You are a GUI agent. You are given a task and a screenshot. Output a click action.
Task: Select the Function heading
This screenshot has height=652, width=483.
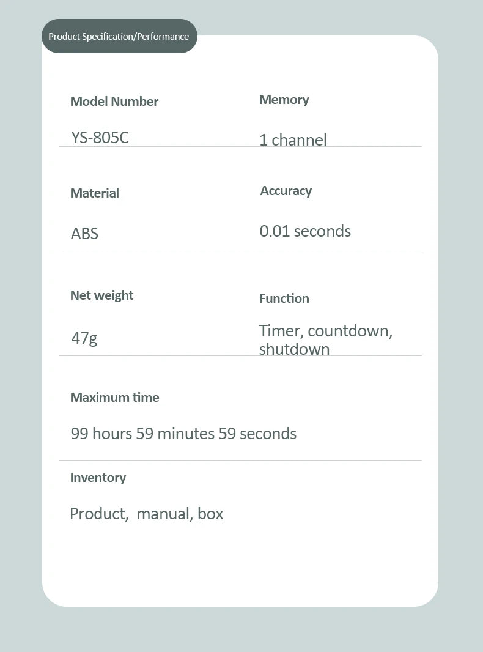coord(284,298)
